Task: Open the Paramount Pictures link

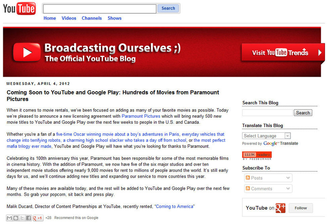Action: pyautogui.click(x=141, y=116)
